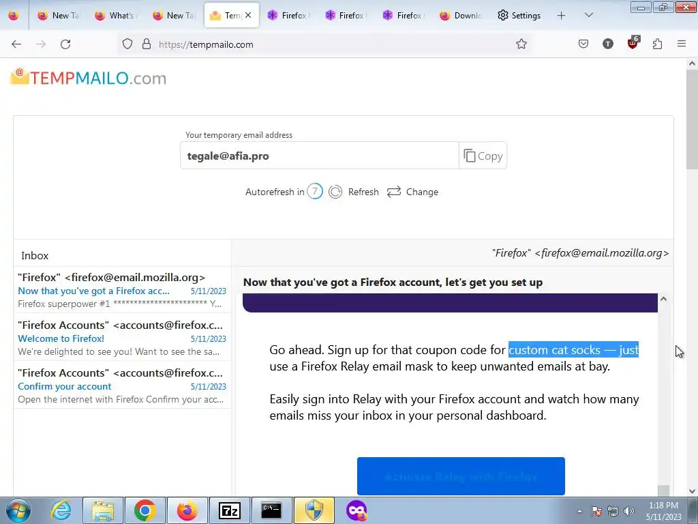This screenshot has height=524, width=698.
Task: Click the volume speaker tray icon
Action: point(629,511)
